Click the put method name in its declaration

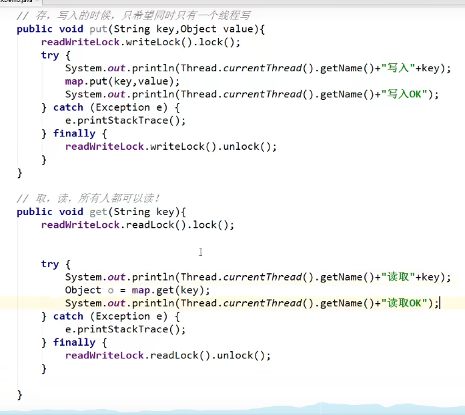pos(96,29)
